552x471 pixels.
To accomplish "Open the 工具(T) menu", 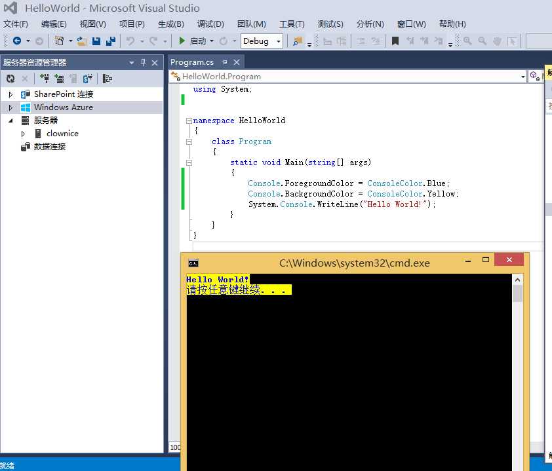I will (292, 24).
